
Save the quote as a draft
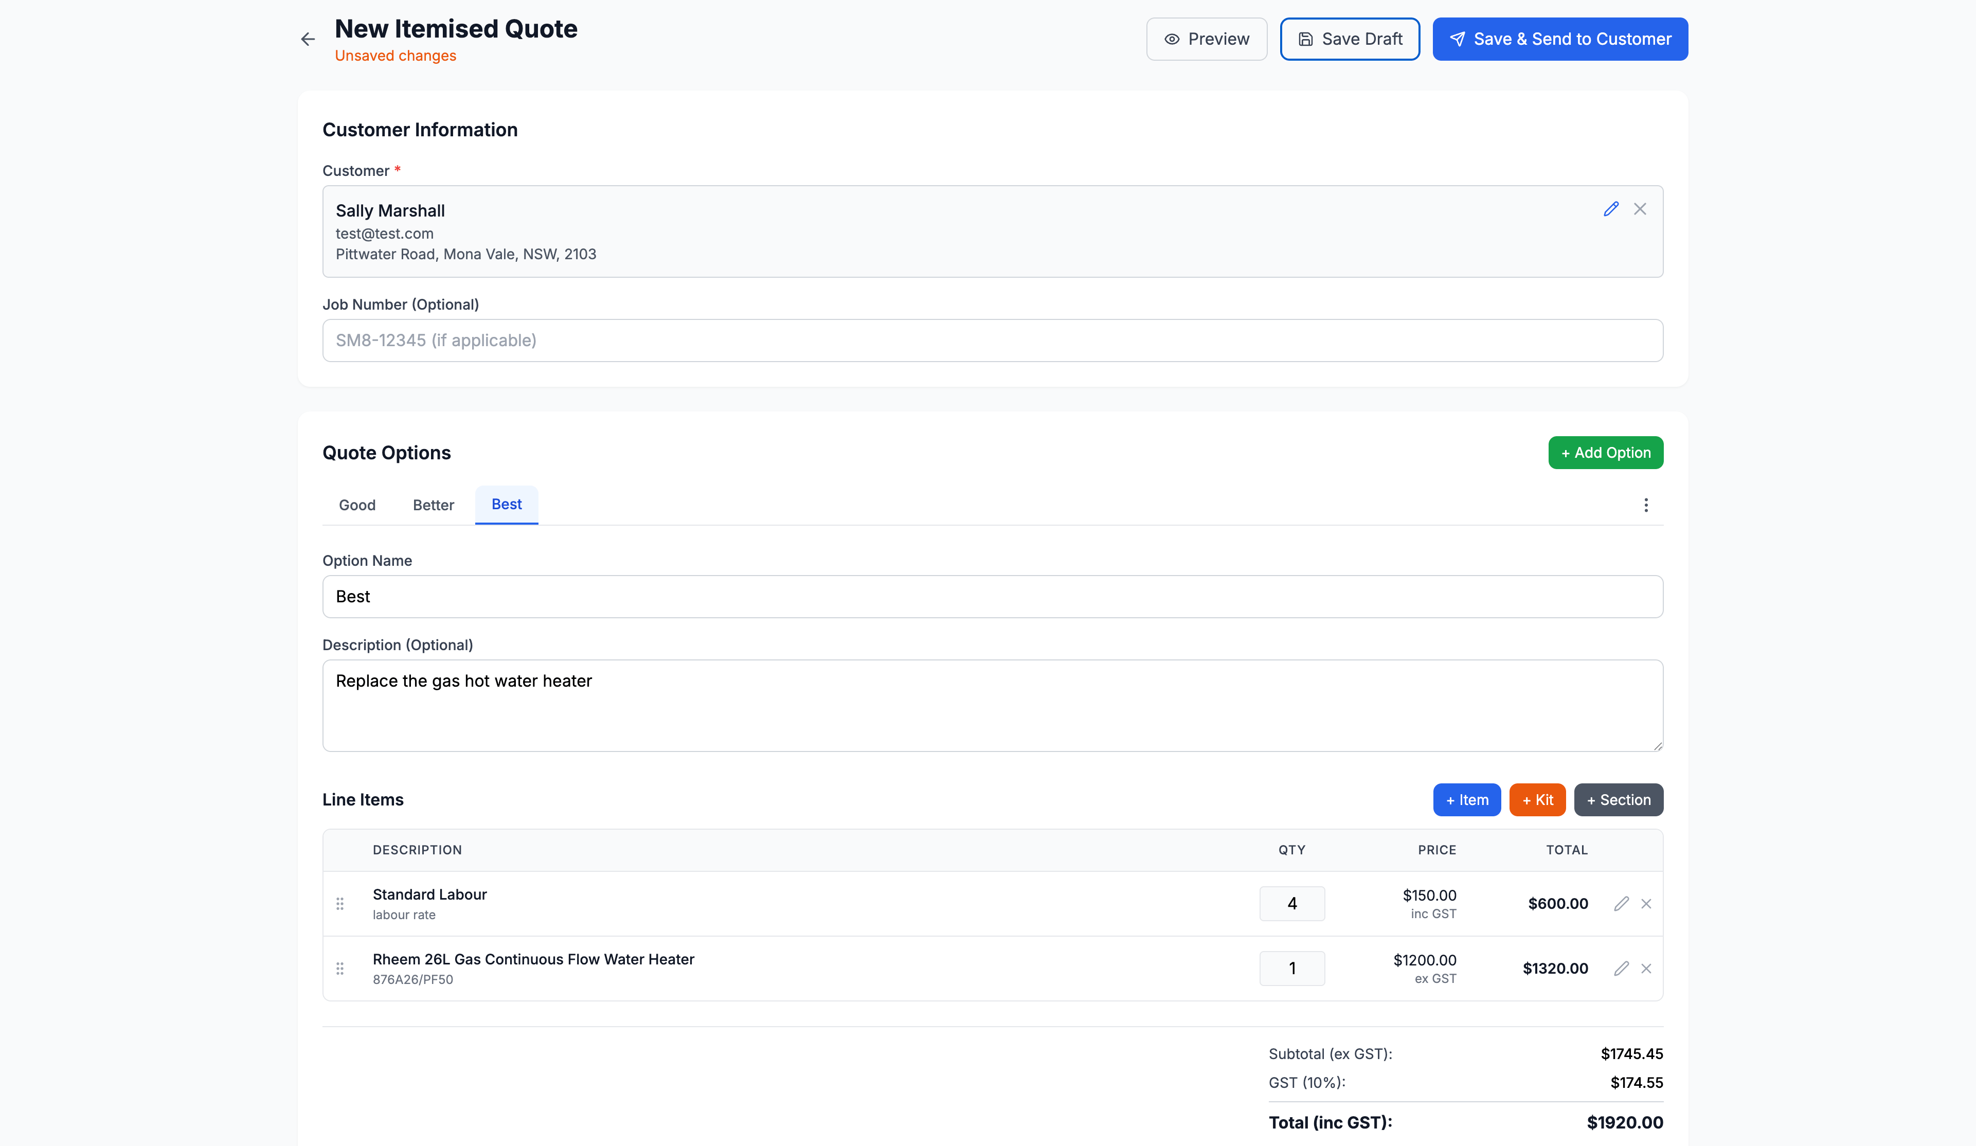click(x=1350, y=39)
